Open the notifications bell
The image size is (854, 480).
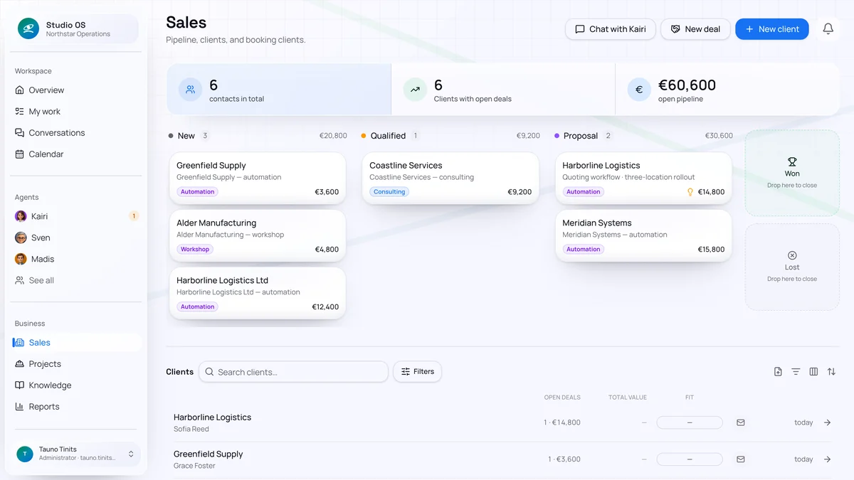point(828,29)
